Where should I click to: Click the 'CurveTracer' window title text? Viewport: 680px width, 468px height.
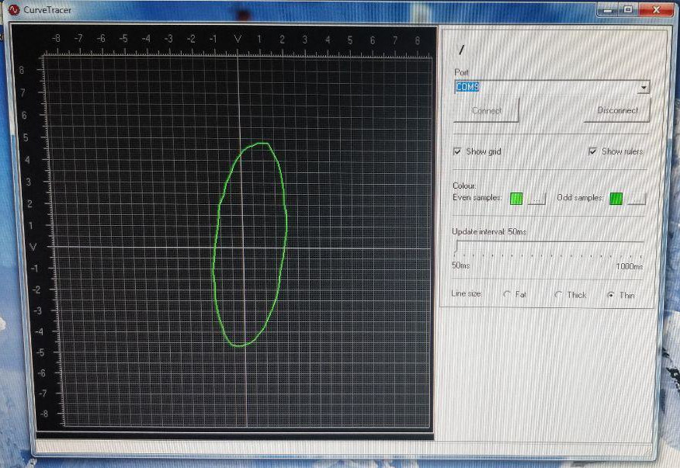click(x=47, y=9)
